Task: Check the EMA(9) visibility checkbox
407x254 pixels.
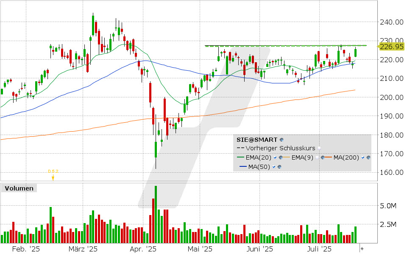Action: pyautogui.click(x=317, y=157)
